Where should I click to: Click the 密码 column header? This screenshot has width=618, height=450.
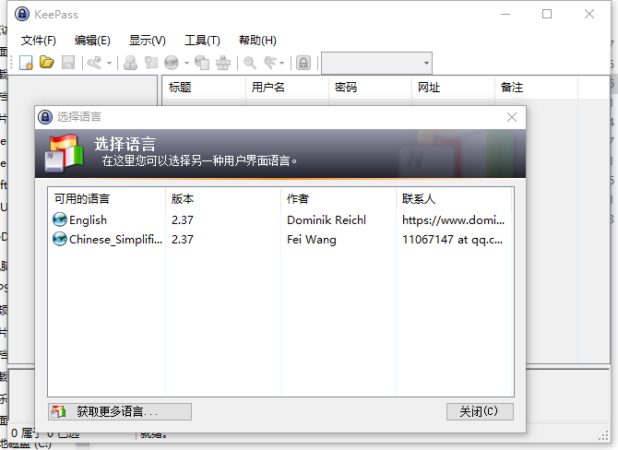[x=370, y=87]
